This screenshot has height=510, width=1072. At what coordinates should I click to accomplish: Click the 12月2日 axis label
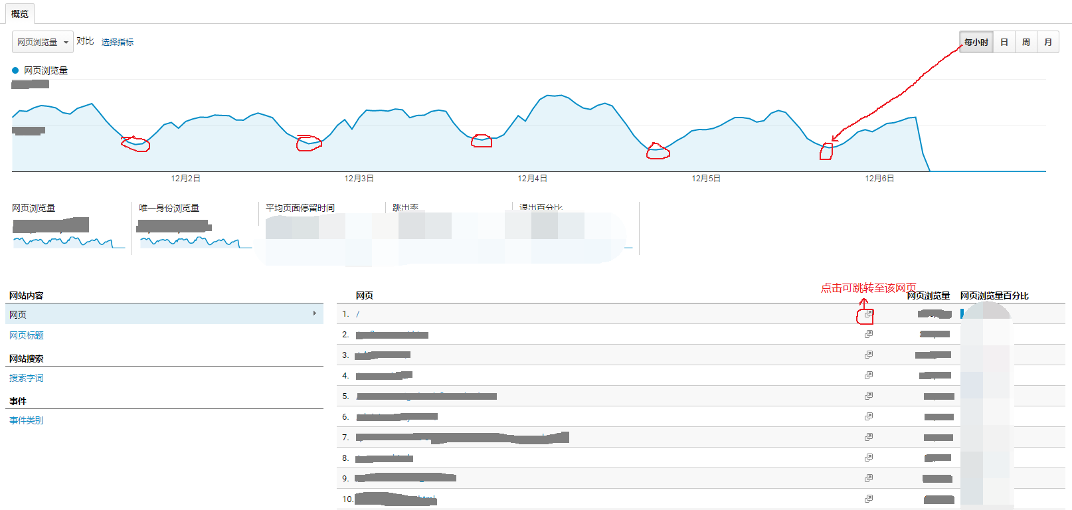tap(185, 179)
